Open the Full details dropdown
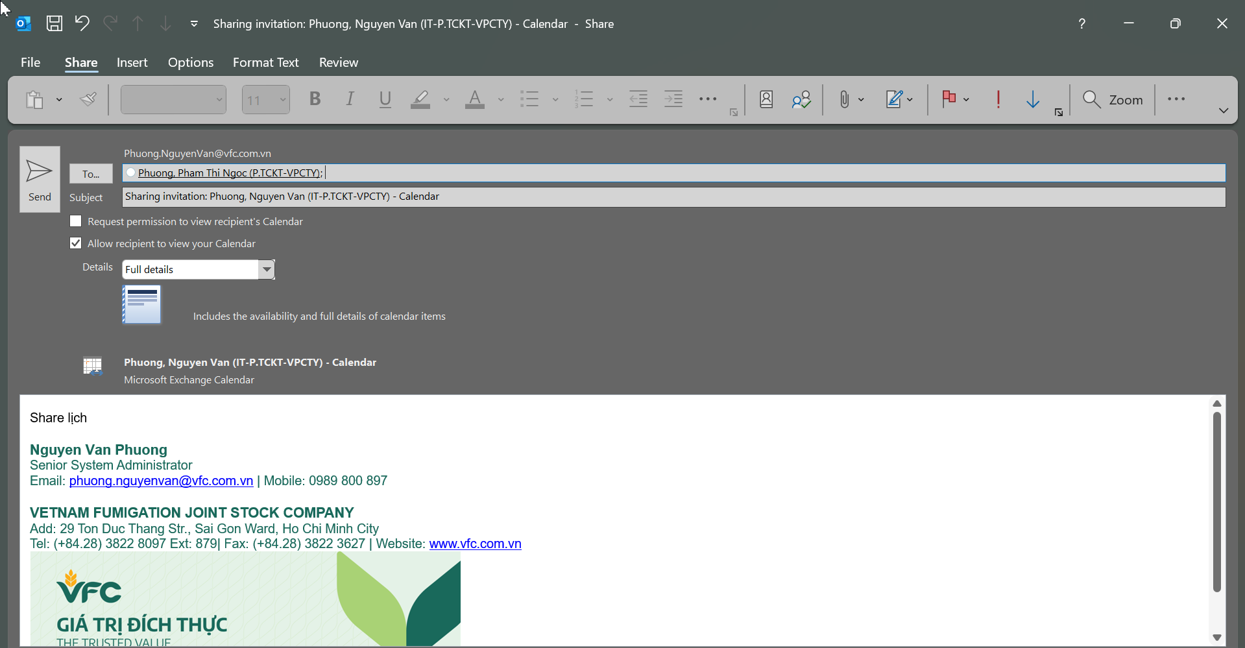1245x648 pixels. coord(266,269)
